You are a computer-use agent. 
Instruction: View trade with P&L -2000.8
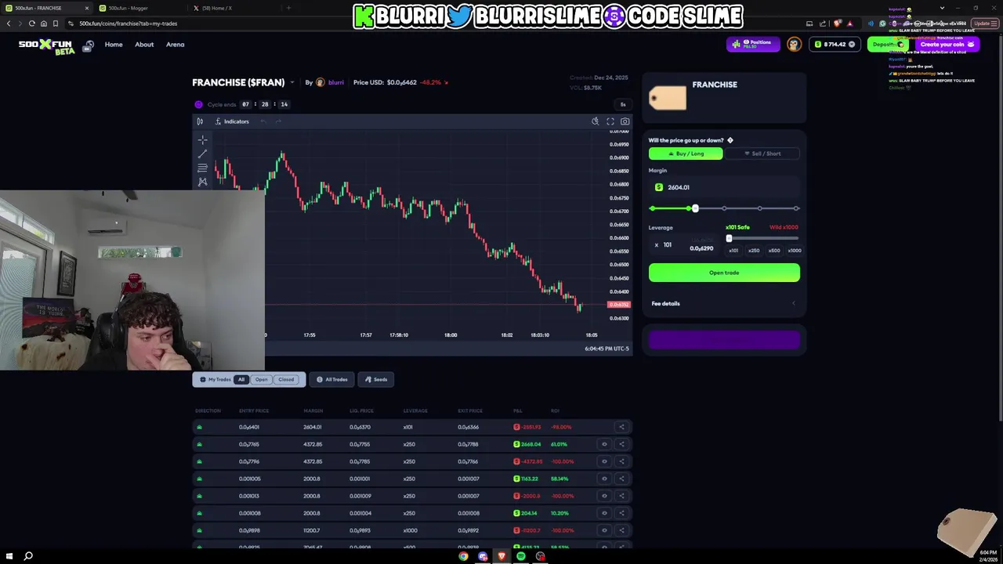pos(604,496)
